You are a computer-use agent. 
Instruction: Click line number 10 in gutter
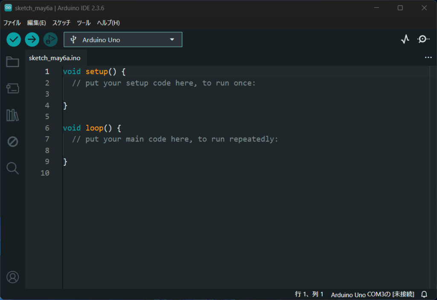[45, 173]
